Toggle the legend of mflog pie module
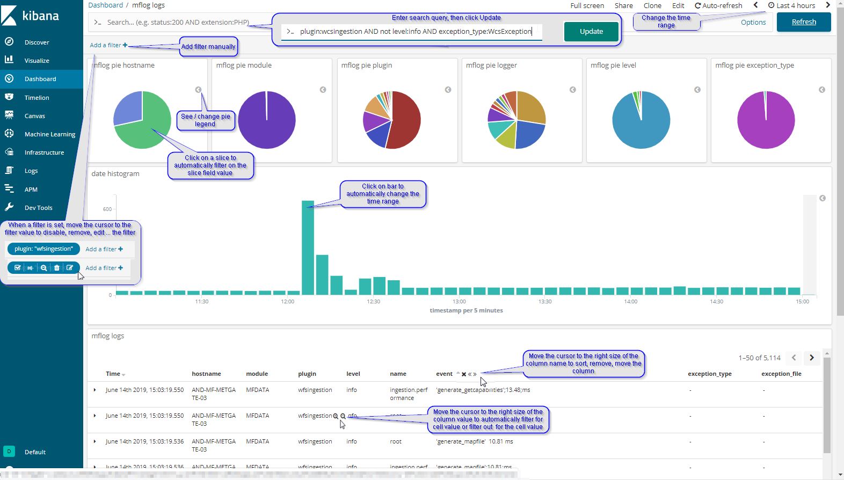 pyautogui.click(x=323, y=90)
